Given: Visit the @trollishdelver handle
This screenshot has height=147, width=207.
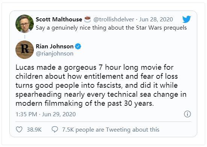Looking at the screenshot, I should pos(114,19).
